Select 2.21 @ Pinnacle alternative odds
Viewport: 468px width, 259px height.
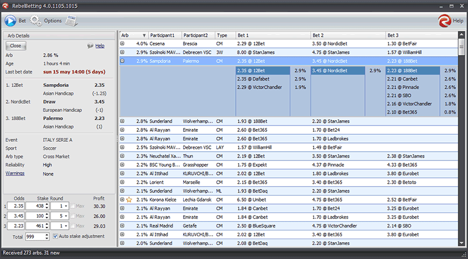coord(413,87)
